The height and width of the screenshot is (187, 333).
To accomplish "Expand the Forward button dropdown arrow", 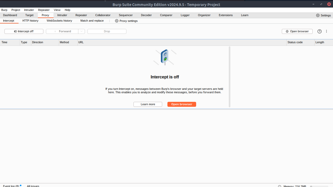I will point(82,31).
